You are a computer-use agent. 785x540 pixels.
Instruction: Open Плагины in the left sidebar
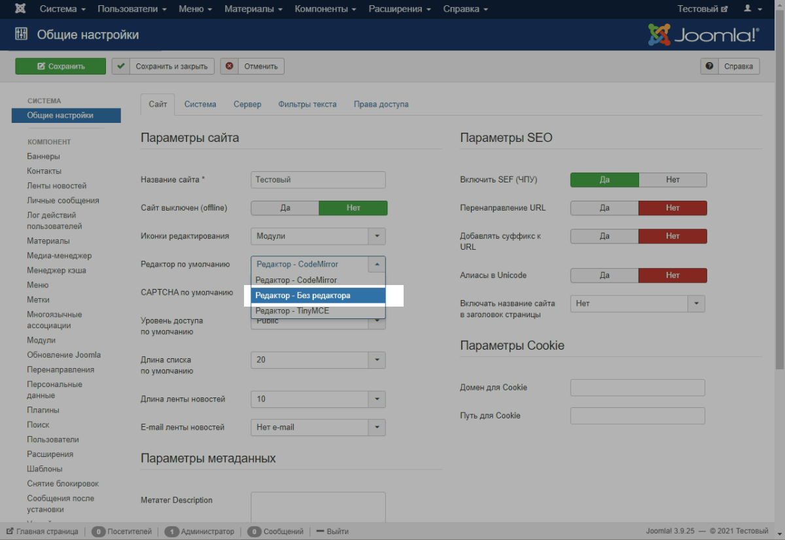tap(43, 410)
